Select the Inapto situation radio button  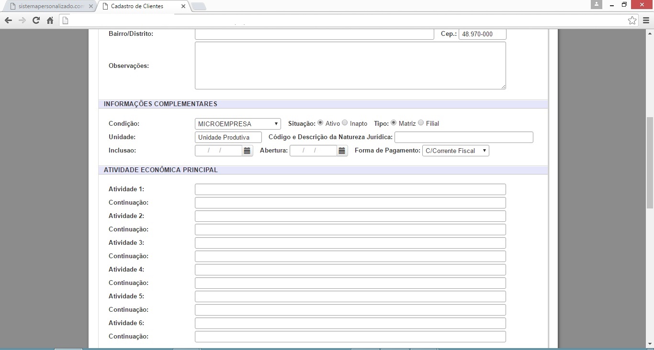point(345,123)
